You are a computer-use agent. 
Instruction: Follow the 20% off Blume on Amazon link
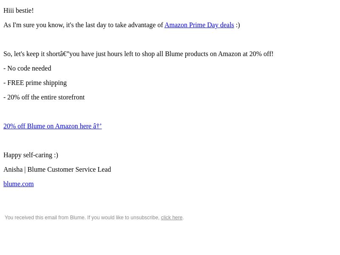pos(52,126)
